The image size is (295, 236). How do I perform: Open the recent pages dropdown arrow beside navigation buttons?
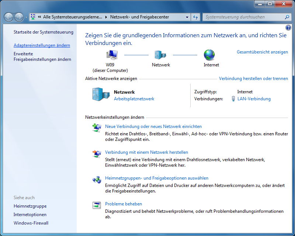point(26,17)
